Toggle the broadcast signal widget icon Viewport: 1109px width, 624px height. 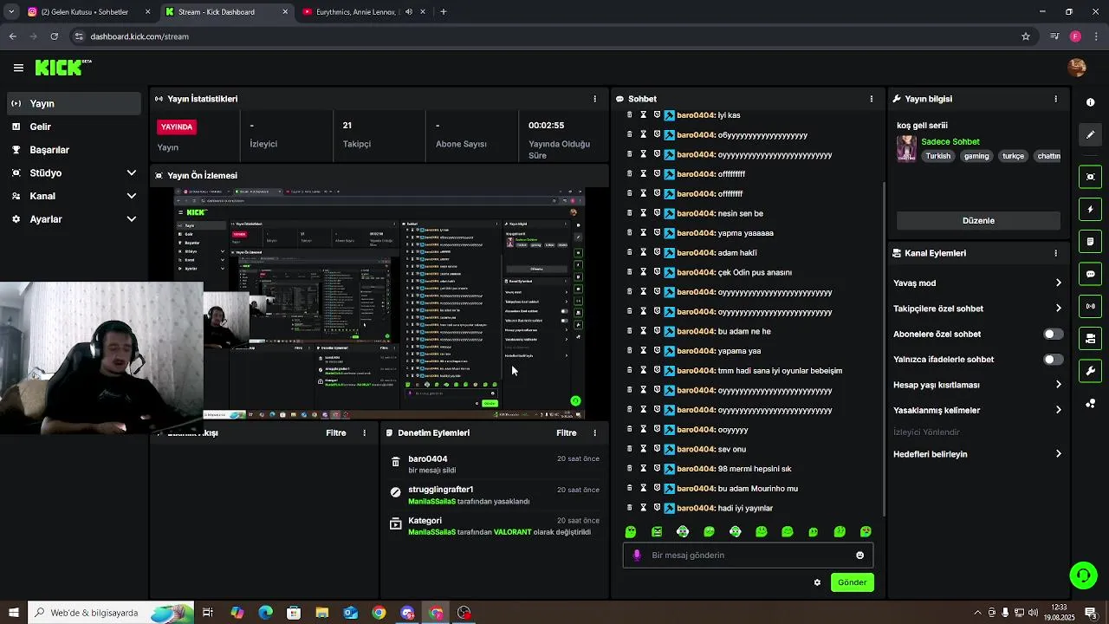pyautogui.click(x=1090, y=306)
